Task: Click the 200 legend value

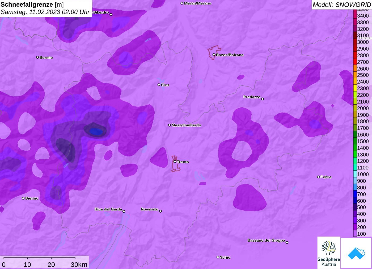Action: (361, 227)
